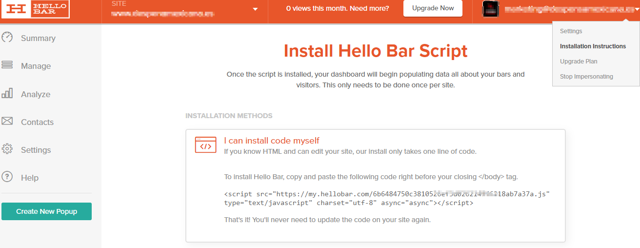Open the sidebar Settings gear icon
Viewport: 640px width, 248px height.
click(x=7, y=149)
